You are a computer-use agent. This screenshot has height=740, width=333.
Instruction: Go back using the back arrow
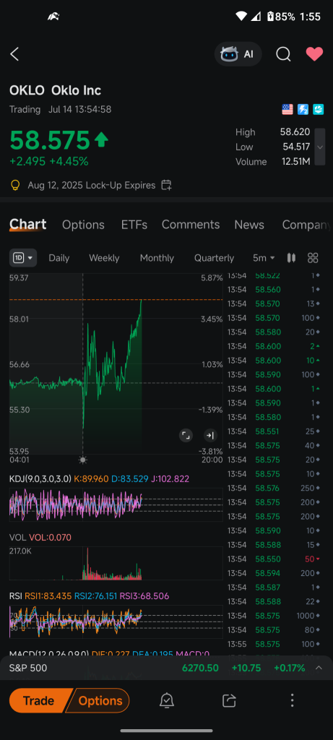tap(14, 54)
